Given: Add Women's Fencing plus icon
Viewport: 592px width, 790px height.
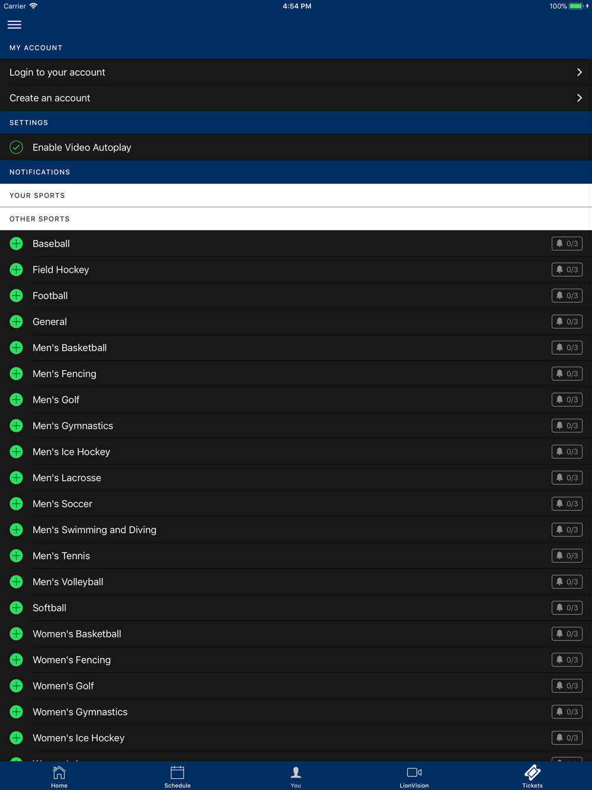Looking at the screenshot, I should click(17, 660).
